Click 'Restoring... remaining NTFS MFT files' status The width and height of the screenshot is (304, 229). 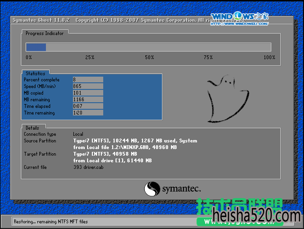coord(51,221)
